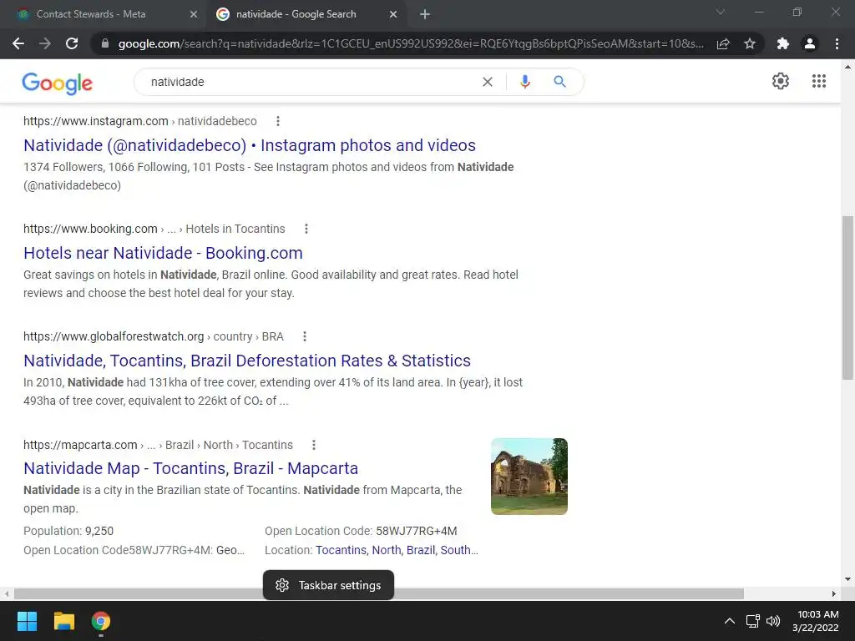Screen dimensions: 855x641
Task: Click Open Location Code 58WJ77RG+4M text
Action: (361, 532)
